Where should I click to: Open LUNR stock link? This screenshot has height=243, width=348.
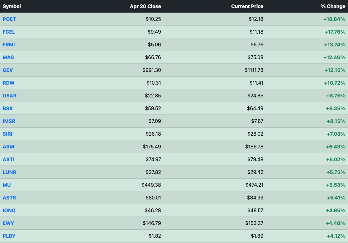click(9, 172)
